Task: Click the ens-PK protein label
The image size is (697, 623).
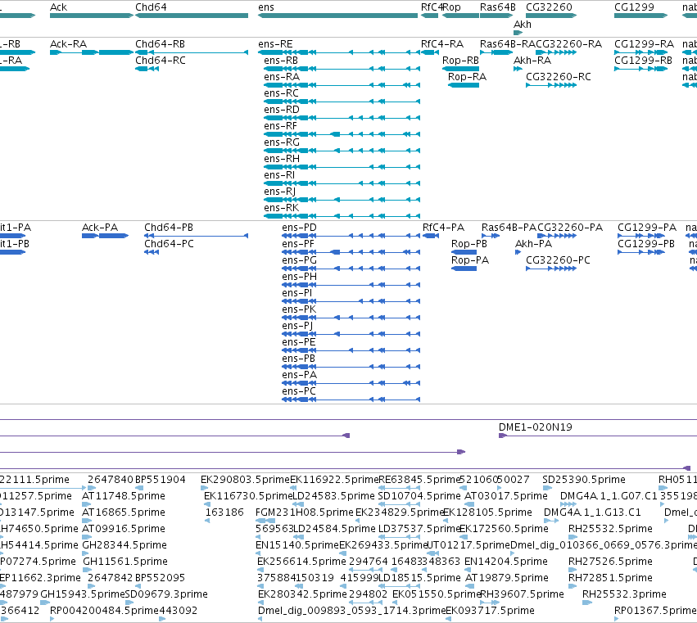Action: pyautogui.click(x=299, y=309)
